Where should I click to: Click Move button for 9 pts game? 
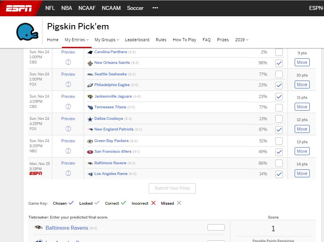coord(302,62)
